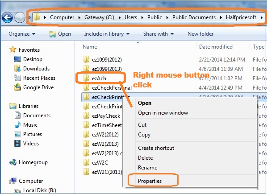The image size is (267, 194).
Task: Sort files by the Date modified column
Action: click(x=216, y=47)
